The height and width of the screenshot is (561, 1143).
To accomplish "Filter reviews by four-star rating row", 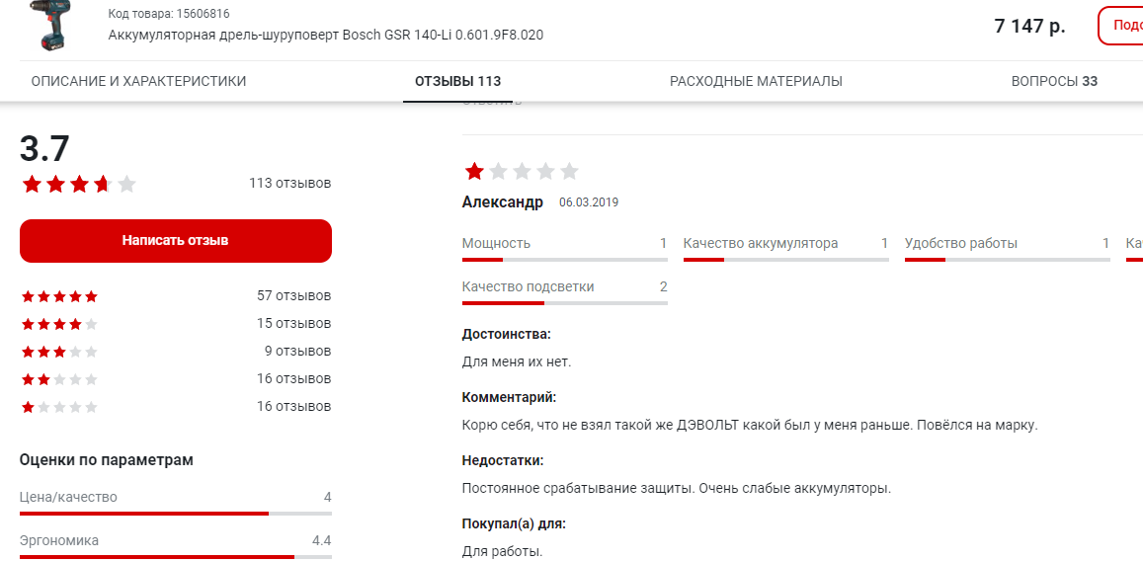I will pyautogui.click(x=176, y=324).
